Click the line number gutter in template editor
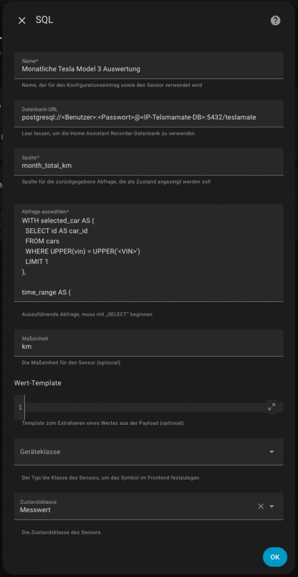Viewport: 298px width, 577px height. tap(20, 407)
